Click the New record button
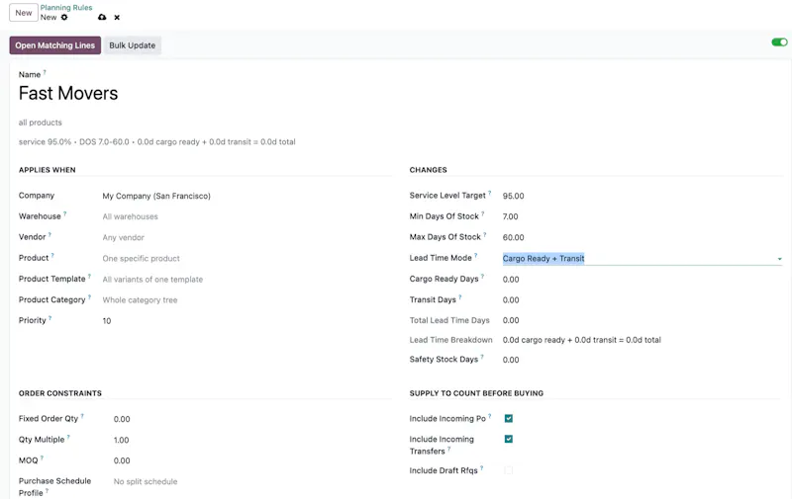792x499 pixels. pyautogui.click(x=24, y=13)
